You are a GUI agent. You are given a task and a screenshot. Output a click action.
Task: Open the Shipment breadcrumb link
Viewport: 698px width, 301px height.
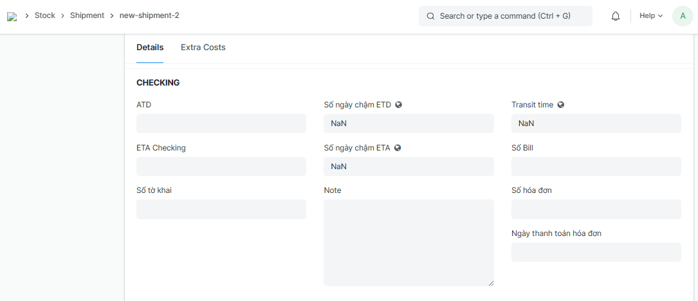coord(87,15)
